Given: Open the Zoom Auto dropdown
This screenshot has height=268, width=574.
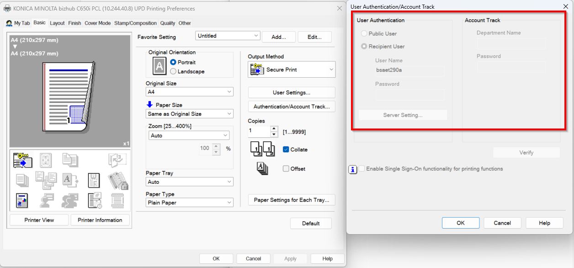Looking at the screenshot, I should tap(189, 135).
